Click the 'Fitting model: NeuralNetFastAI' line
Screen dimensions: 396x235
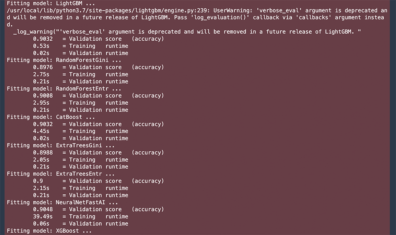click(63, 203)
